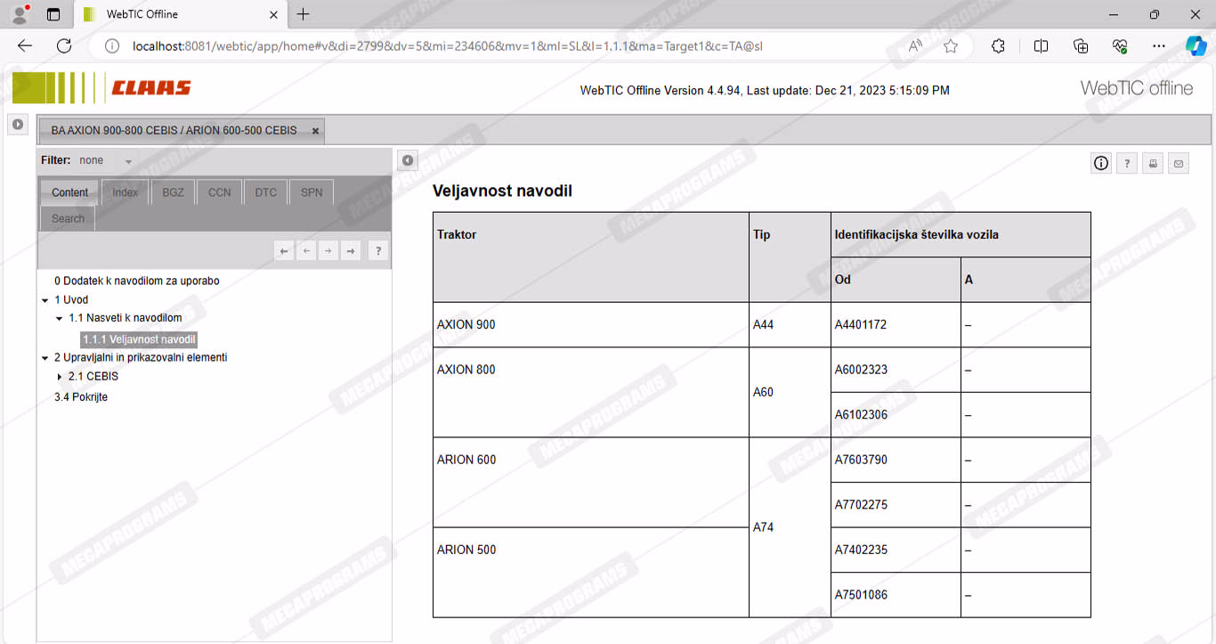Switch to the Index tab
This screenshot has width=1216, height=644.
pyautogui.click(x=125, y=192)
